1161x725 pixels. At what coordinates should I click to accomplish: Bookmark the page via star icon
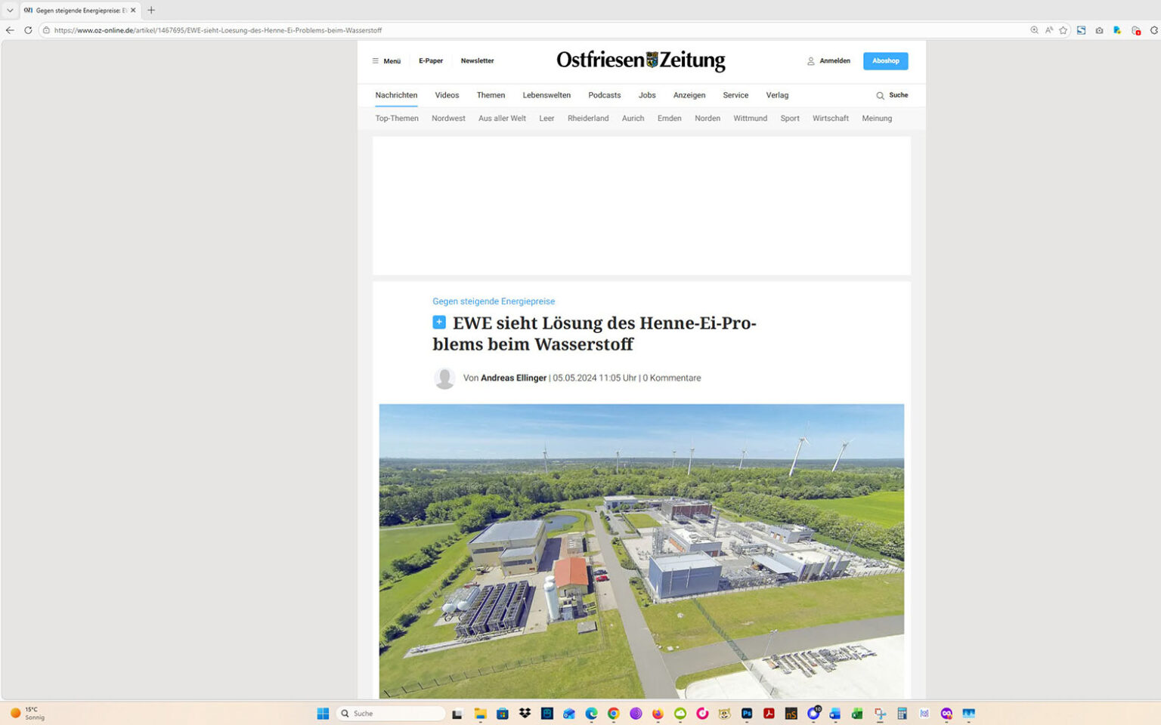[x=1063, y=29]
